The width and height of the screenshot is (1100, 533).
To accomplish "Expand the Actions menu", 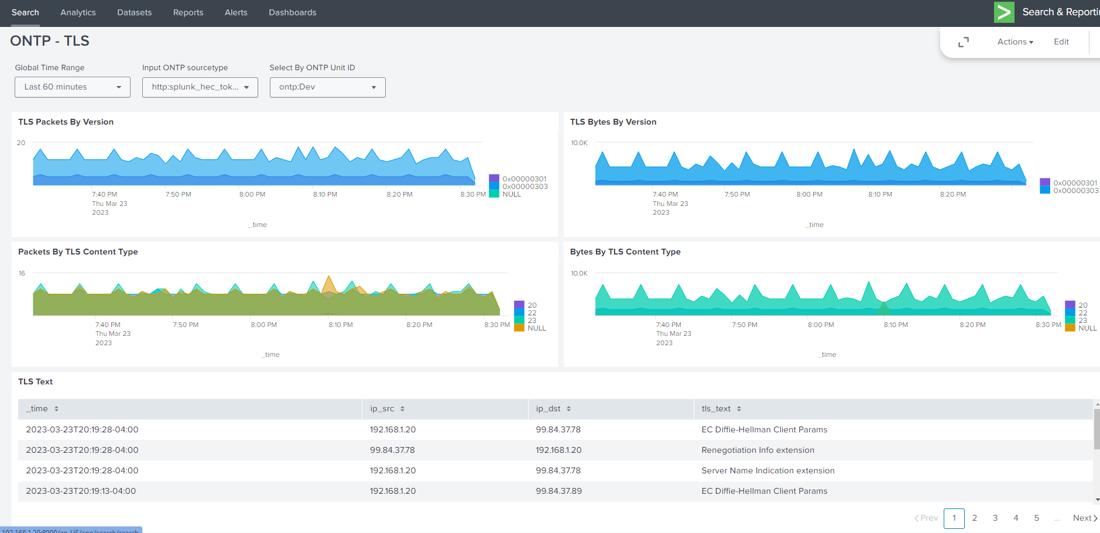I will 1015,42.
